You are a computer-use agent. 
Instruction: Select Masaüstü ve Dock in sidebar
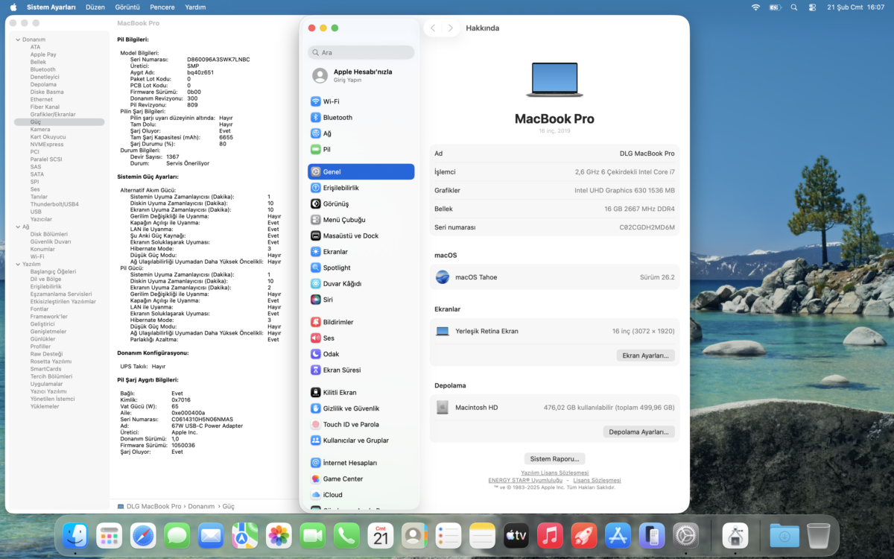[361, 236]
